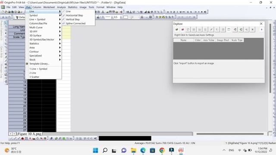The height and width of the screenshot is (155, 276).
Task: Select the Pointer tool in the left toolbar
Action: click(x=6, y=23)
